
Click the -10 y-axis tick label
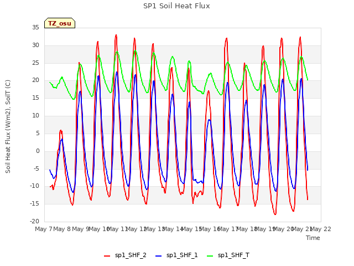tap(34, 186)
